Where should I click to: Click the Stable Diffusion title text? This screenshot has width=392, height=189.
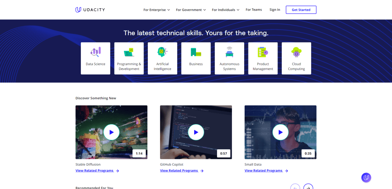click(x=88, y=165)
